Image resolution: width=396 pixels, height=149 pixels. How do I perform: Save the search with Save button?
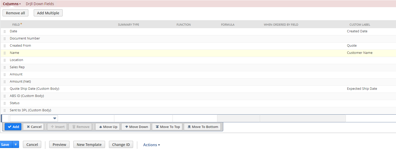click(x=5, y=145)
